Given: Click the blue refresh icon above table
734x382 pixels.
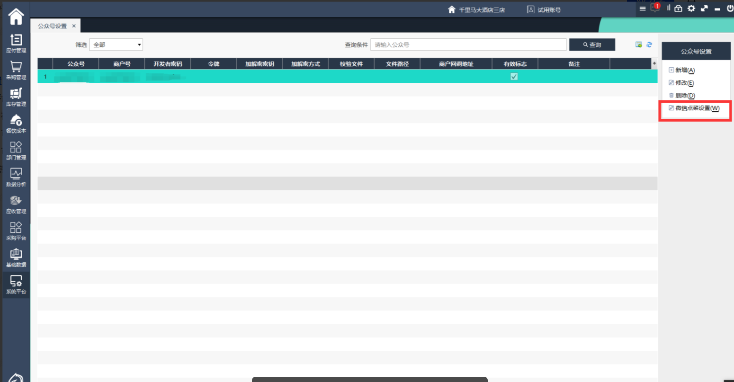Looking at the screenshot, I should tap(649, 44).
